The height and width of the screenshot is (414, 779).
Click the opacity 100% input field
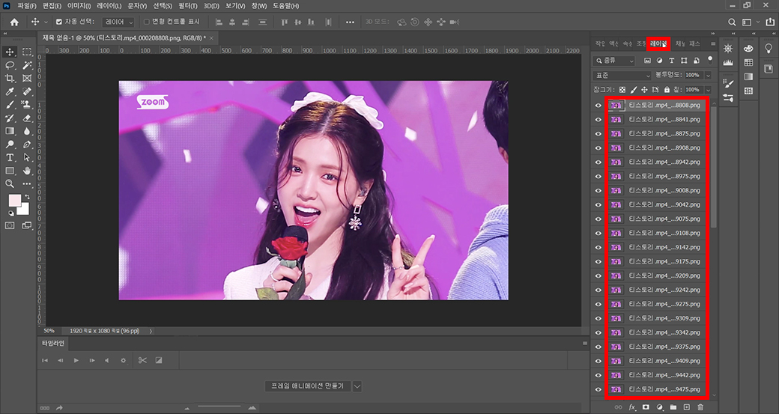tap(694, 76)
